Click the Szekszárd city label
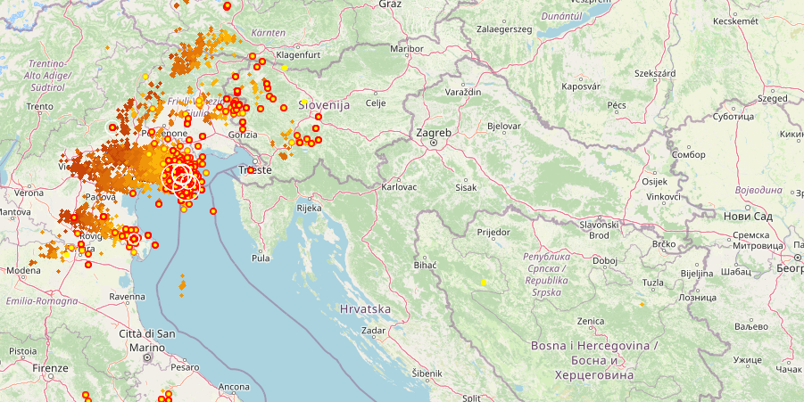This screenshot has height=402, width=804. pyautogui.click(x=655, y=73)
